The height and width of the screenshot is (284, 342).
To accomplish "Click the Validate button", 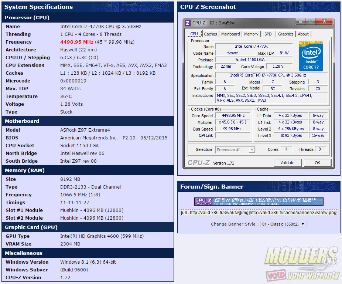I will pyautogui.click(x=287, y=163).
